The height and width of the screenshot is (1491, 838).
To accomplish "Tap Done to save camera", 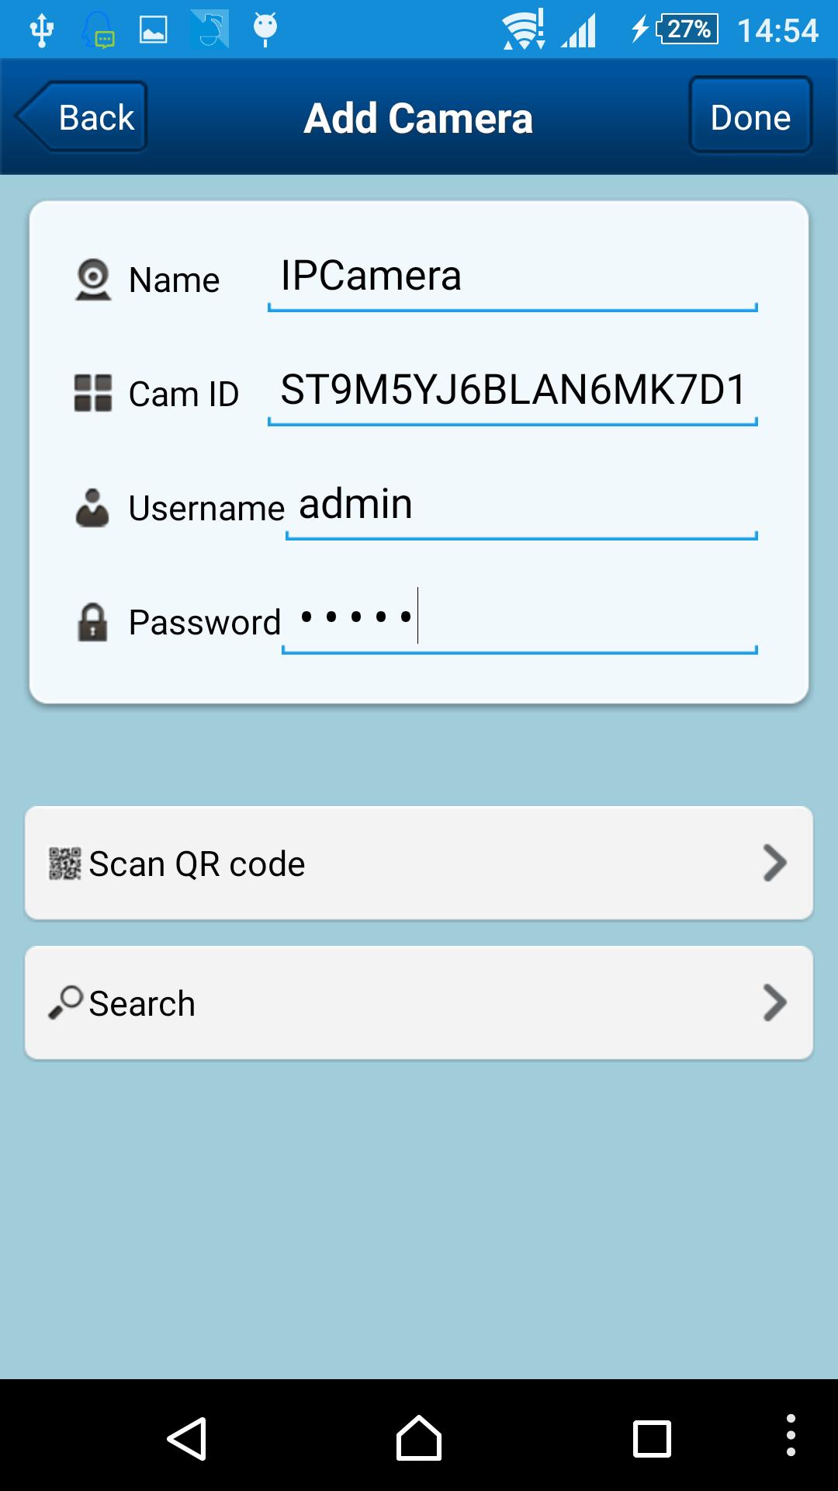I will point(750,115).
